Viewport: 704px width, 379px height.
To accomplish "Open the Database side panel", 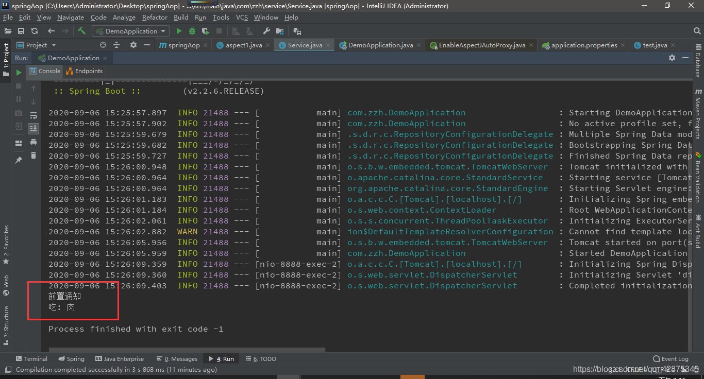I will coord(698,61).
